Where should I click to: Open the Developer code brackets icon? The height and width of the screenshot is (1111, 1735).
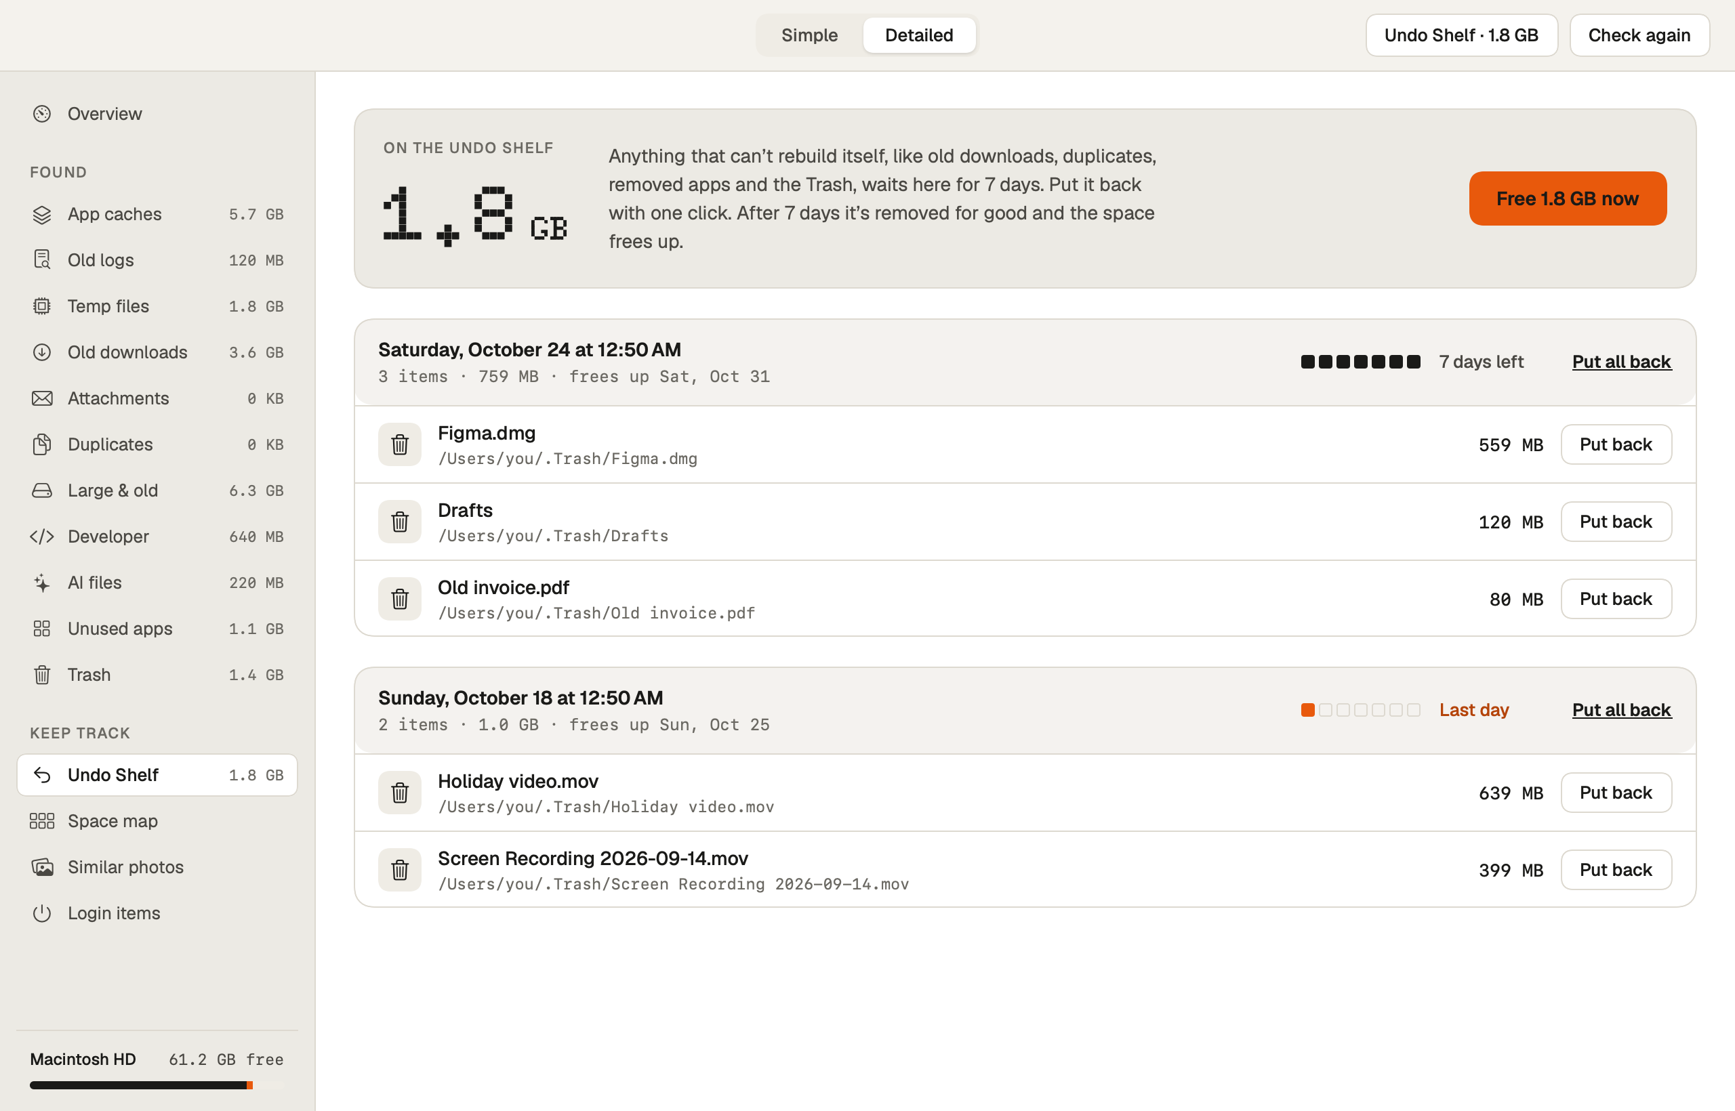point(42,537)
